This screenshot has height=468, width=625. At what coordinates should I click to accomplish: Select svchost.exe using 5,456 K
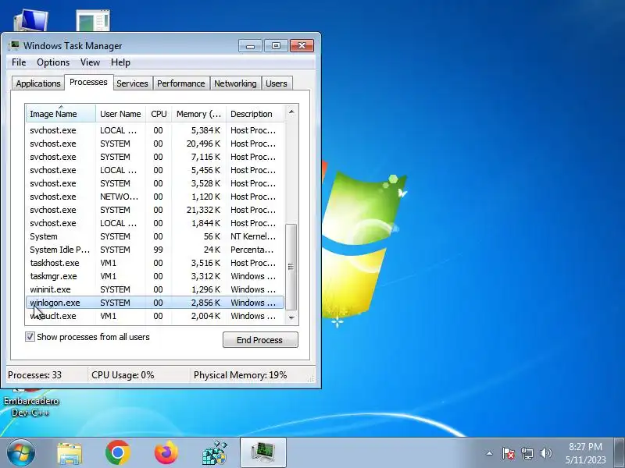[x=155, y=170]
